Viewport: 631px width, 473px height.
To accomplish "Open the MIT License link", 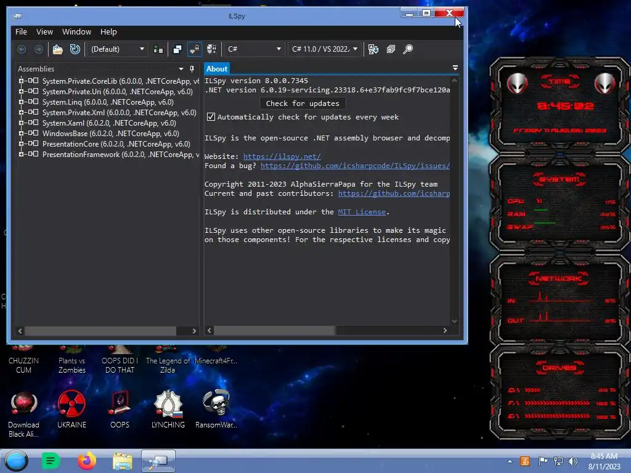I will [362, 212].
